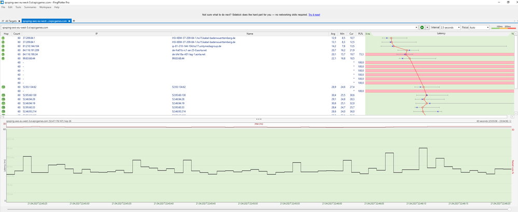Open the Workspace menu

pos(45,7)
